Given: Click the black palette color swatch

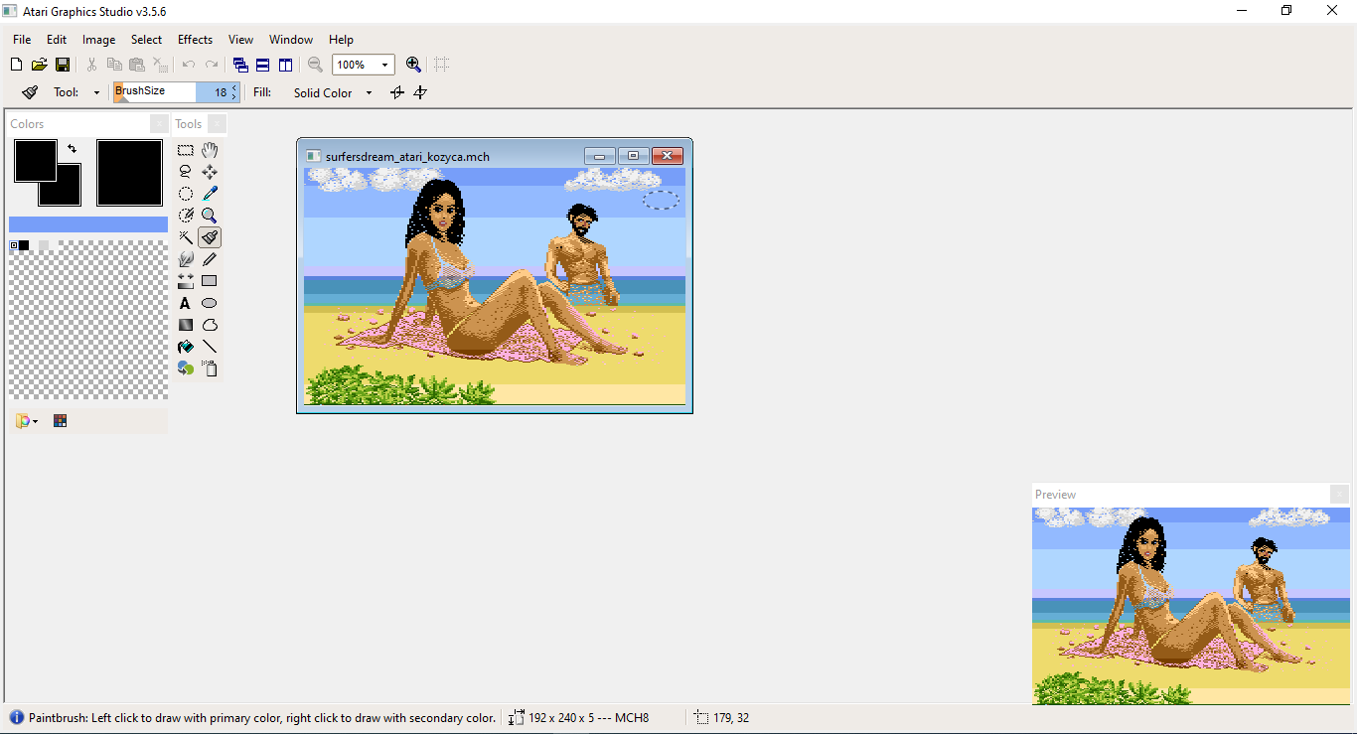Looking at the screenshot, I should 23,245.
